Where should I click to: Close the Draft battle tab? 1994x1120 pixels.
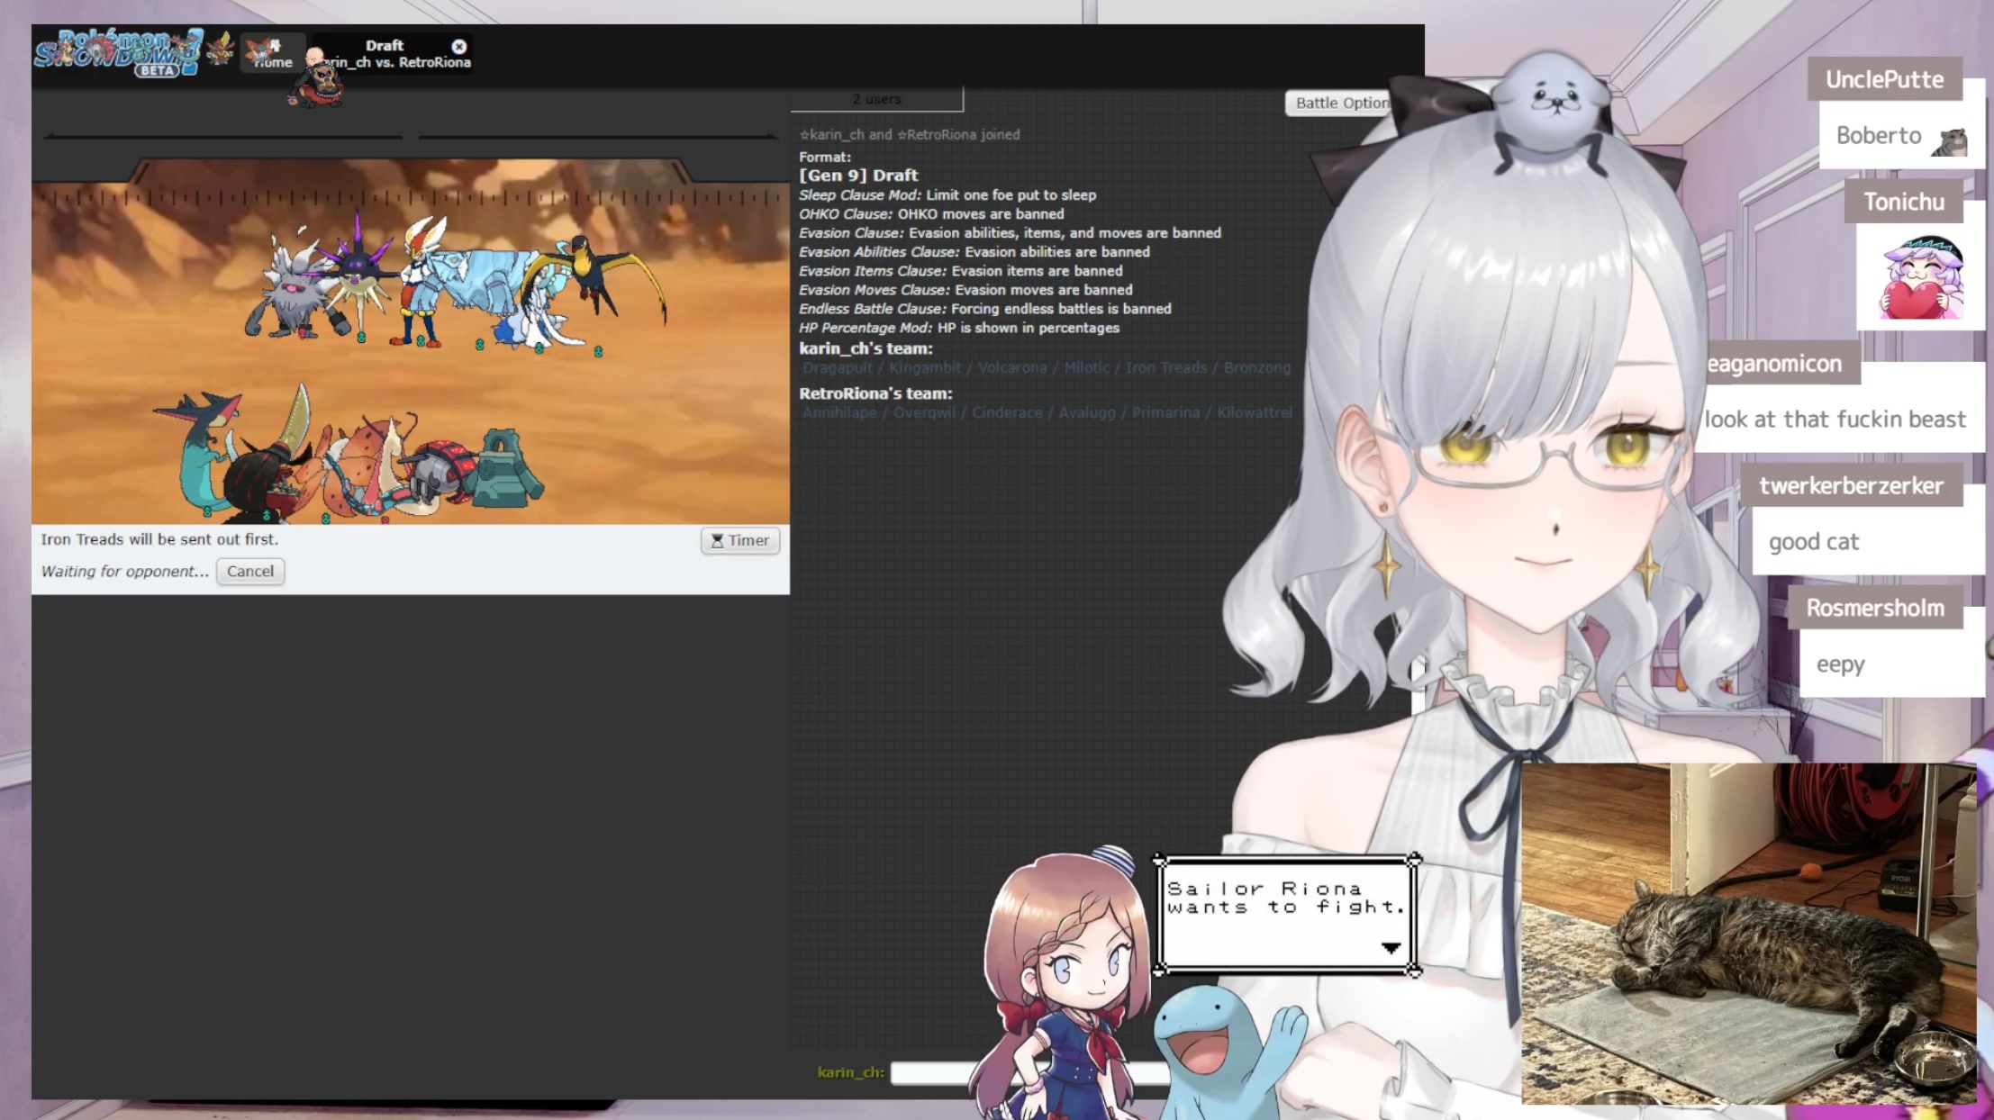459,46
